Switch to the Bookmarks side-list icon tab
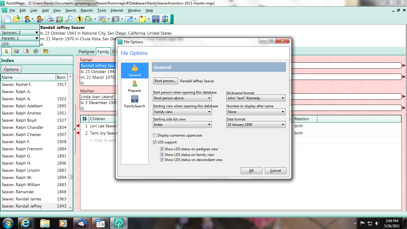Screen dimensions: 407x229 coord(26,51)
